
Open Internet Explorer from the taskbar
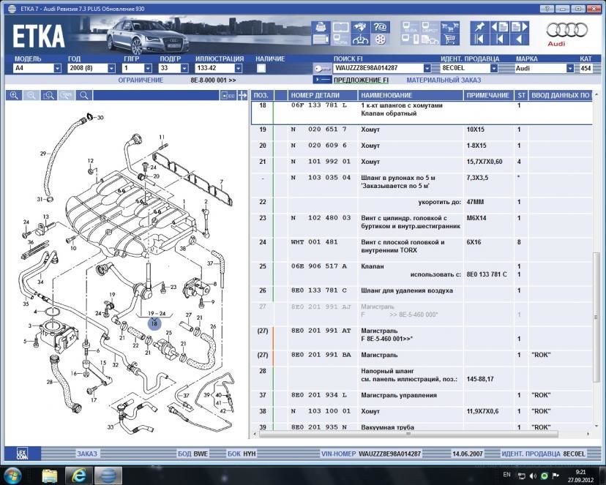(x=79, y=474)
